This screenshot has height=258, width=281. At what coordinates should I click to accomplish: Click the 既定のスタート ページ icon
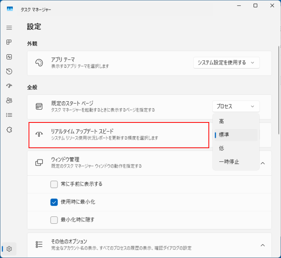click(x=39, y=106)
